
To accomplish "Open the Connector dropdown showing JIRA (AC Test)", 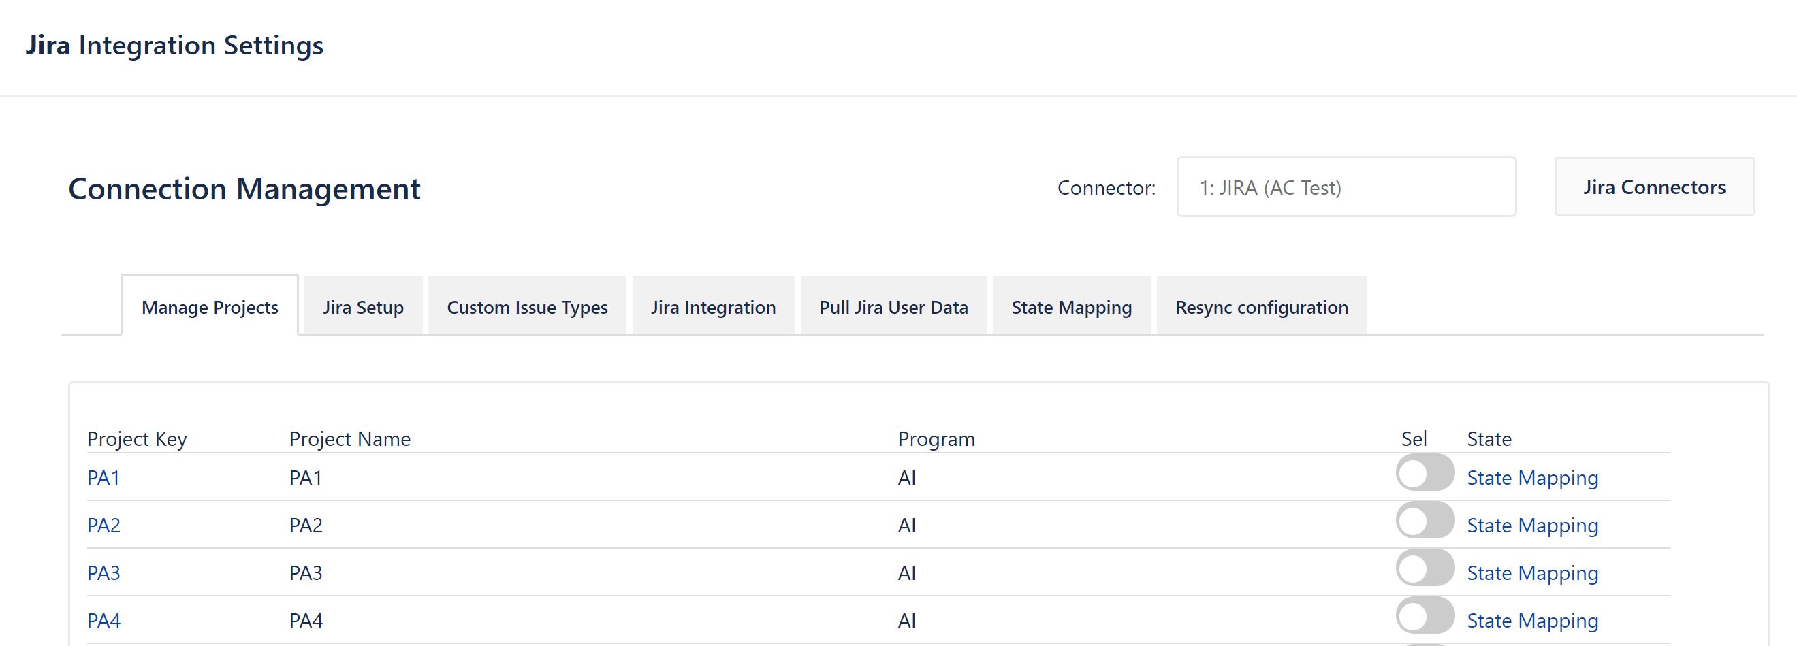I will point(1346,187).
